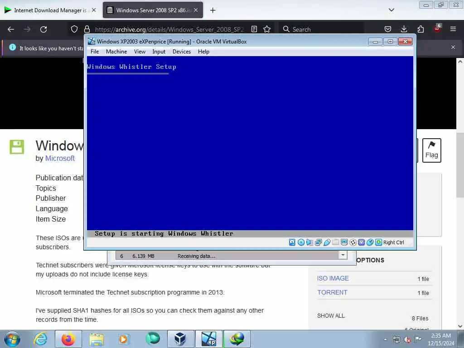Close the Windows Server 2008 SP2 tab

coord(196,10)
